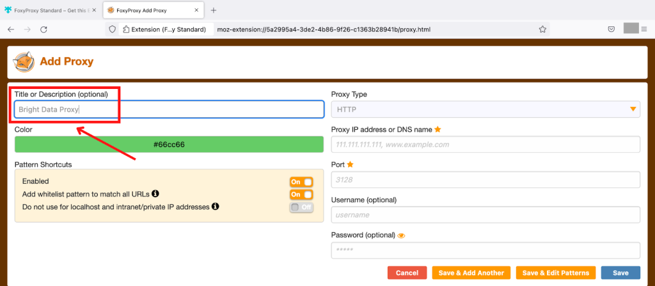The width and height of the screenshot is (655, 286).
Task: Toggle the localhost and intranet exclusion switch
Action: click(x=301, y=207)
